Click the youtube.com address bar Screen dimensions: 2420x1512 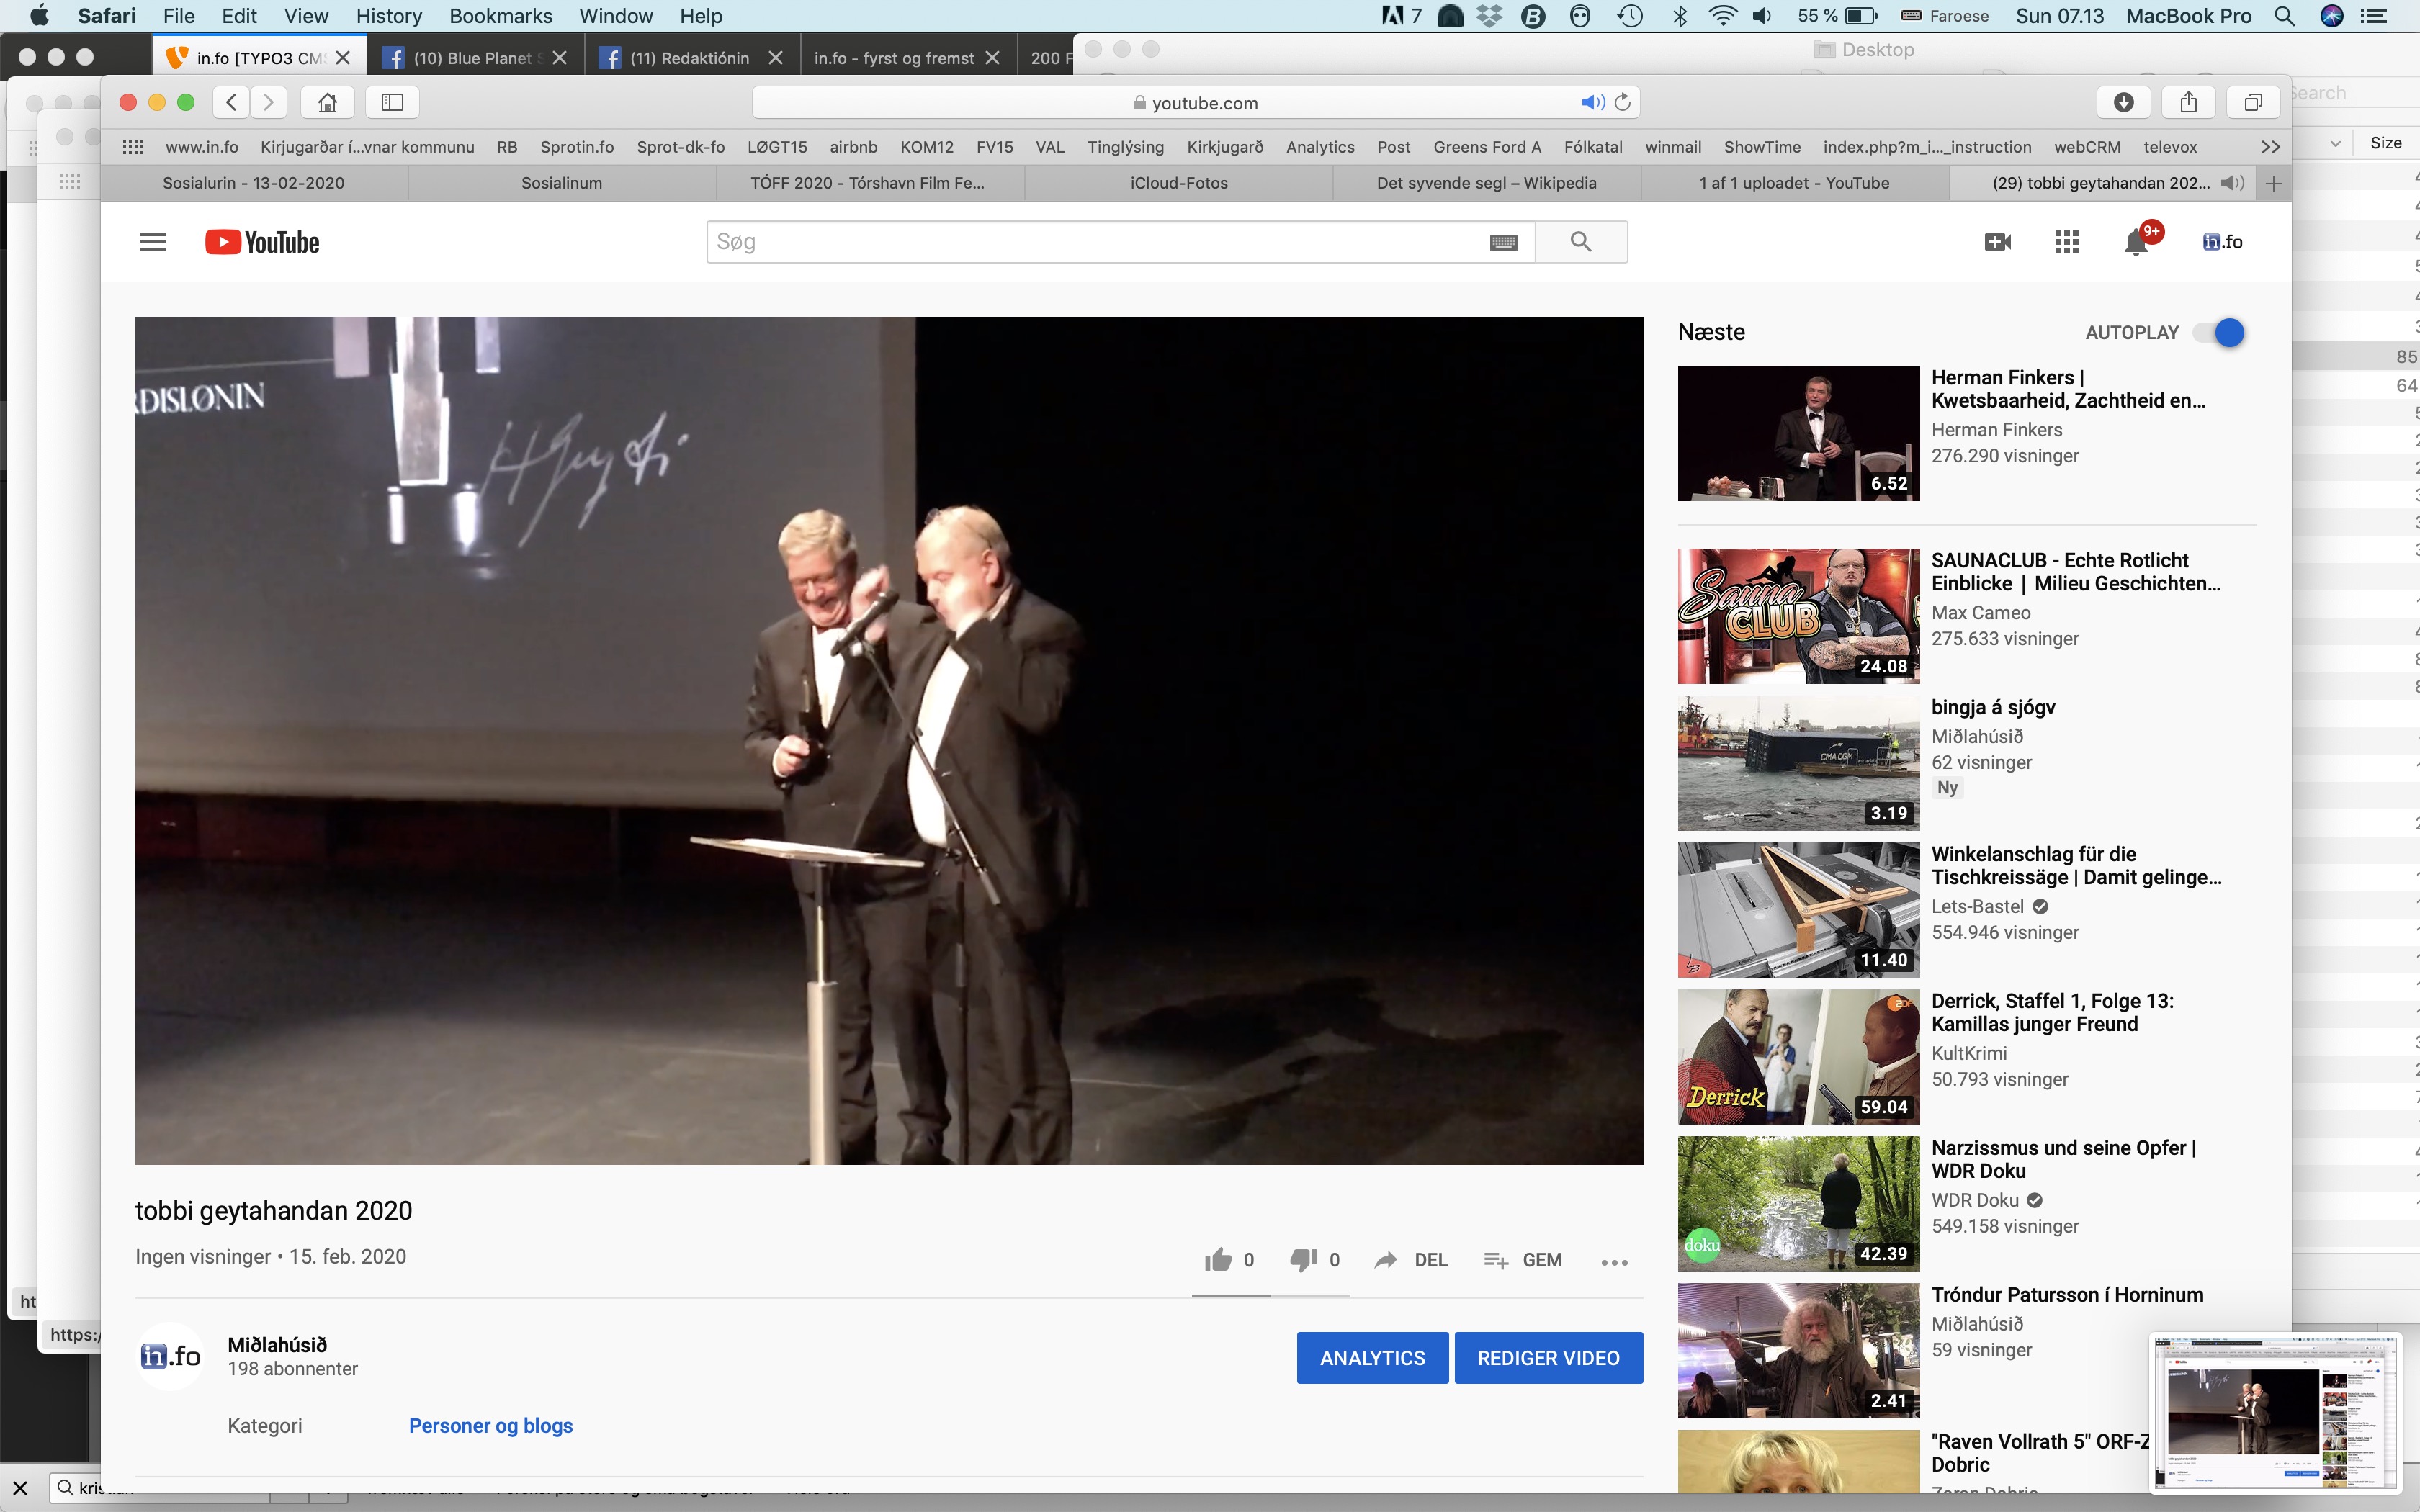(x=1195, y=102)
